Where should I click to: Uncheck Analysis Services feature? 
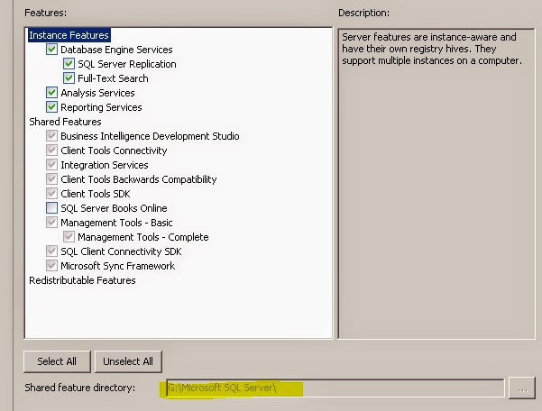(51, 93)
